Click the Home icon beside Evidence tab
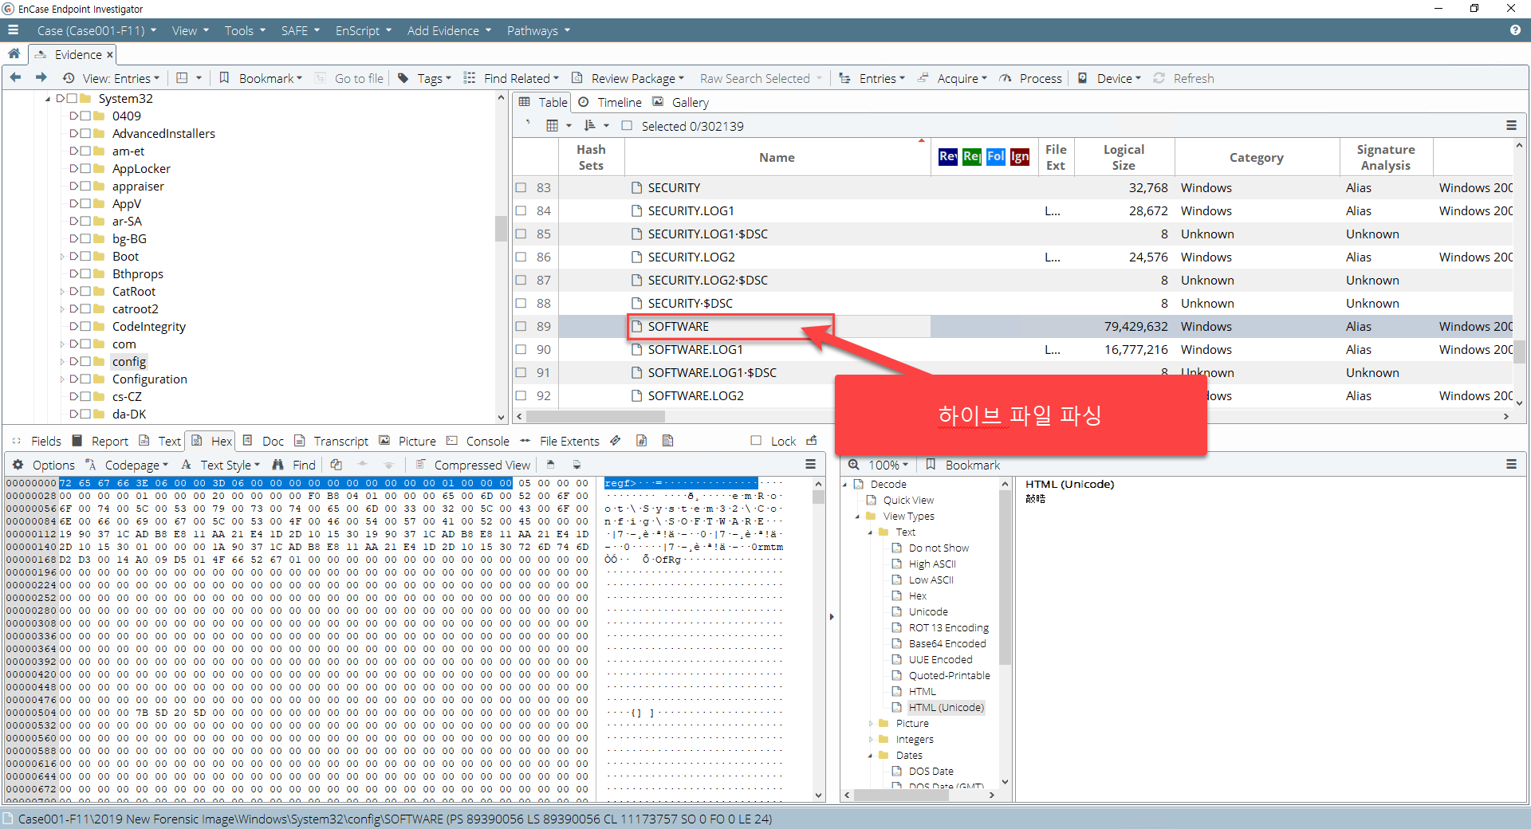The image size is (1531, 829). point(14,53)
